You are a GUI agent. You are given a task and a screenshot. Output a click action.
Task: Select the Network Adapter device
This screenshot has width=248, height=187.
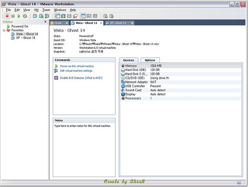tap(181, 82)
